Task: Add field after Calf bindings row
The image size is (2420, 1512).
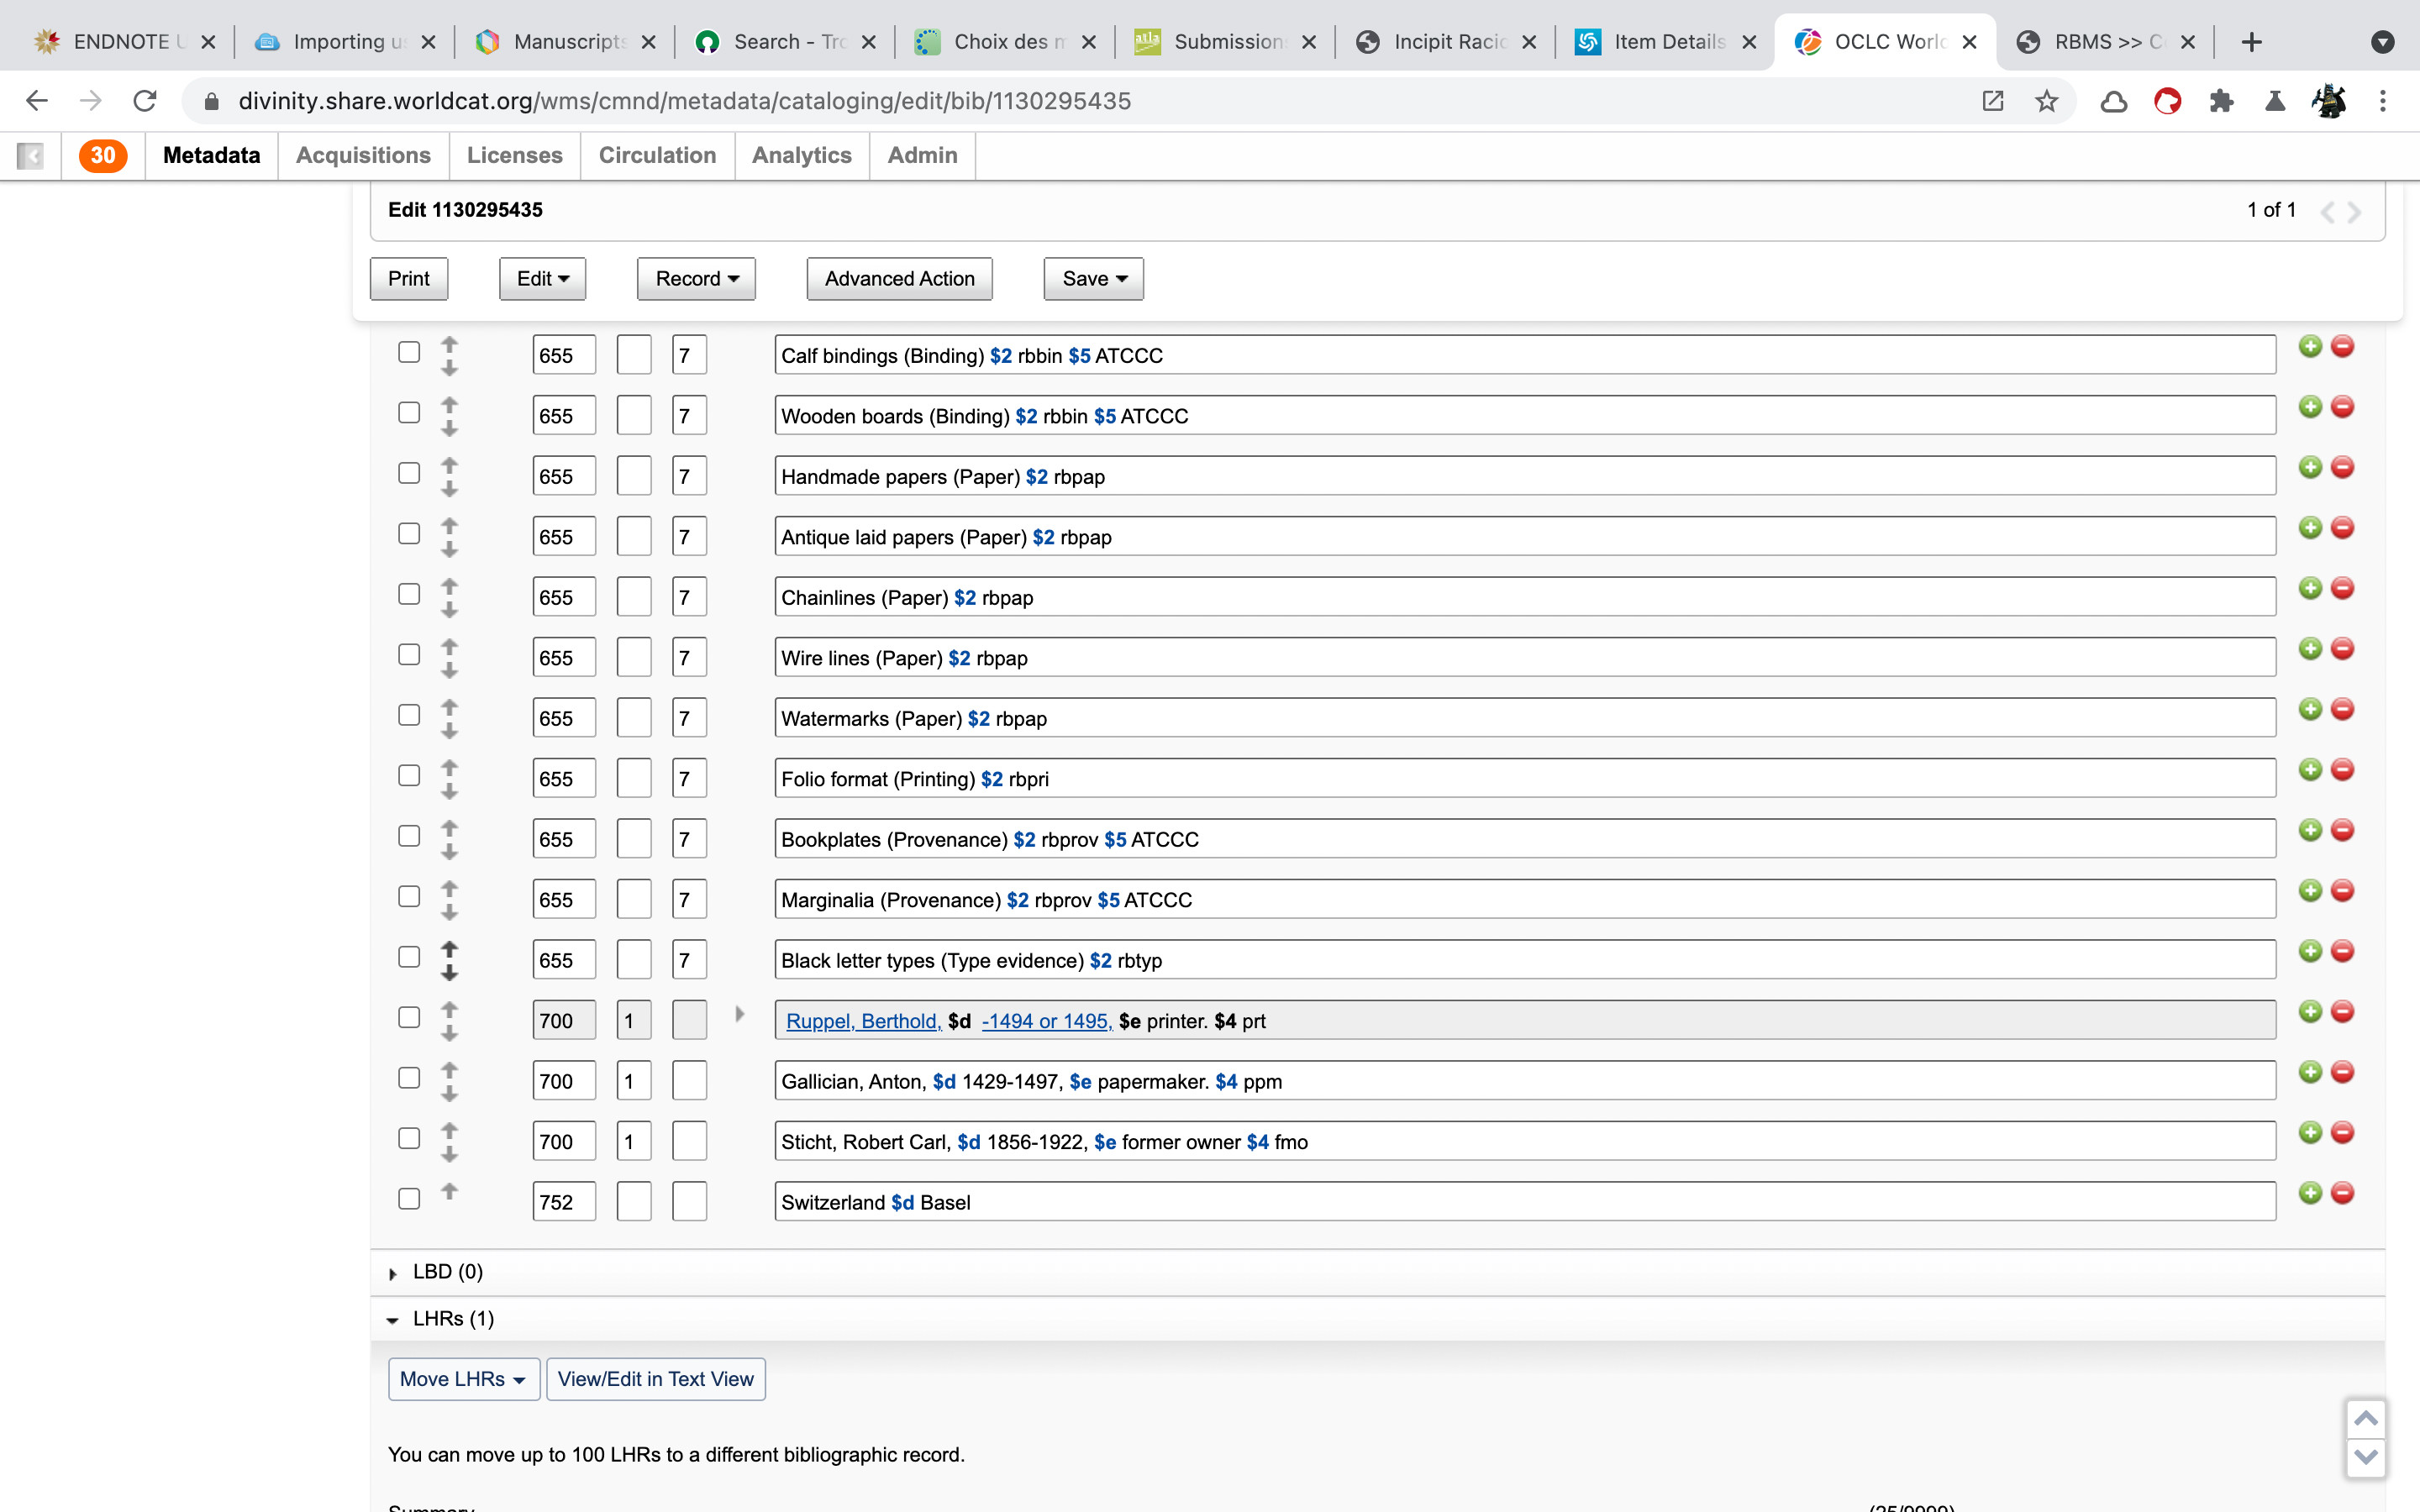Action: point(2309,346)
